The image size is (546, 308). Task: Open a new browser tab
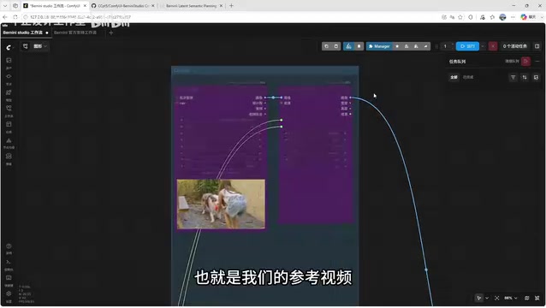coord(231,6)
